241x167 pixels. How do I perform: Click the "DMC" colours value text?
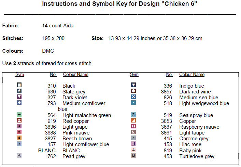pos(48,51)
